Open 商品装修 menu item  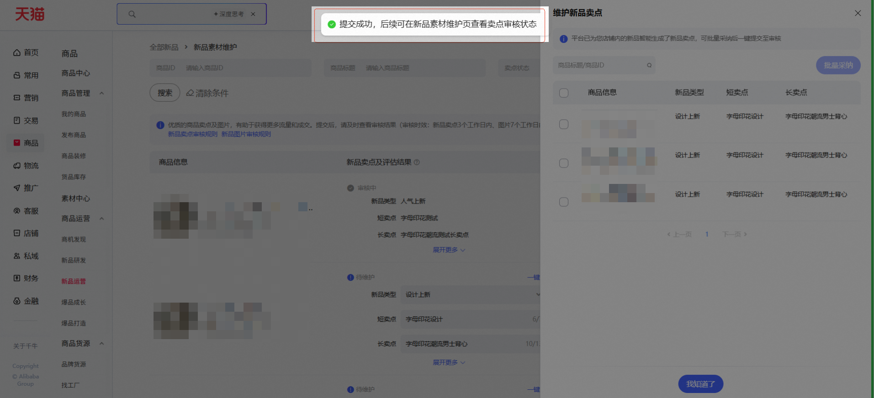74,156
